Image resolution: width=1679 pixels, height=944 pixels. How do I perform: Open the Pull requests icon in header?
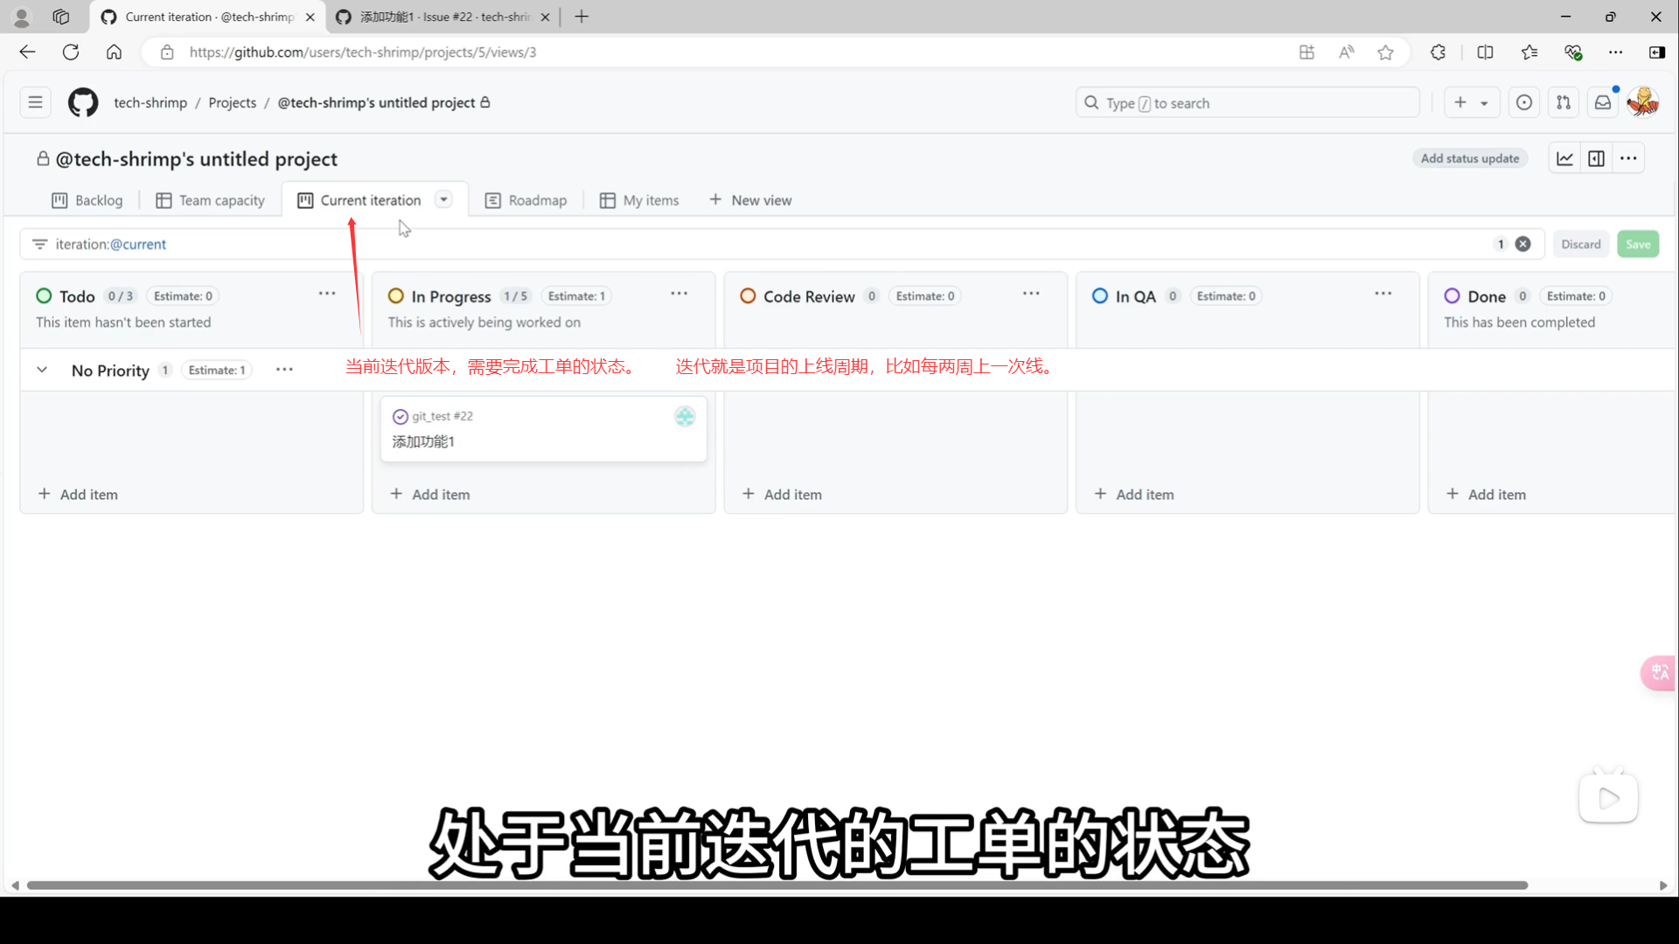click(x=1564, y=102)
